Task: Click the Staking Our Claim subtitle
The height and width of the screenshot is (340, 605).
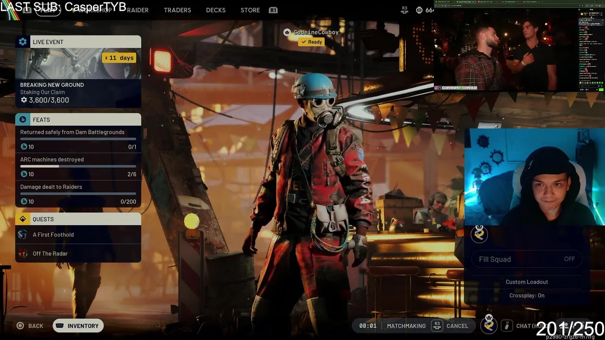Action: tap(43, 92)
